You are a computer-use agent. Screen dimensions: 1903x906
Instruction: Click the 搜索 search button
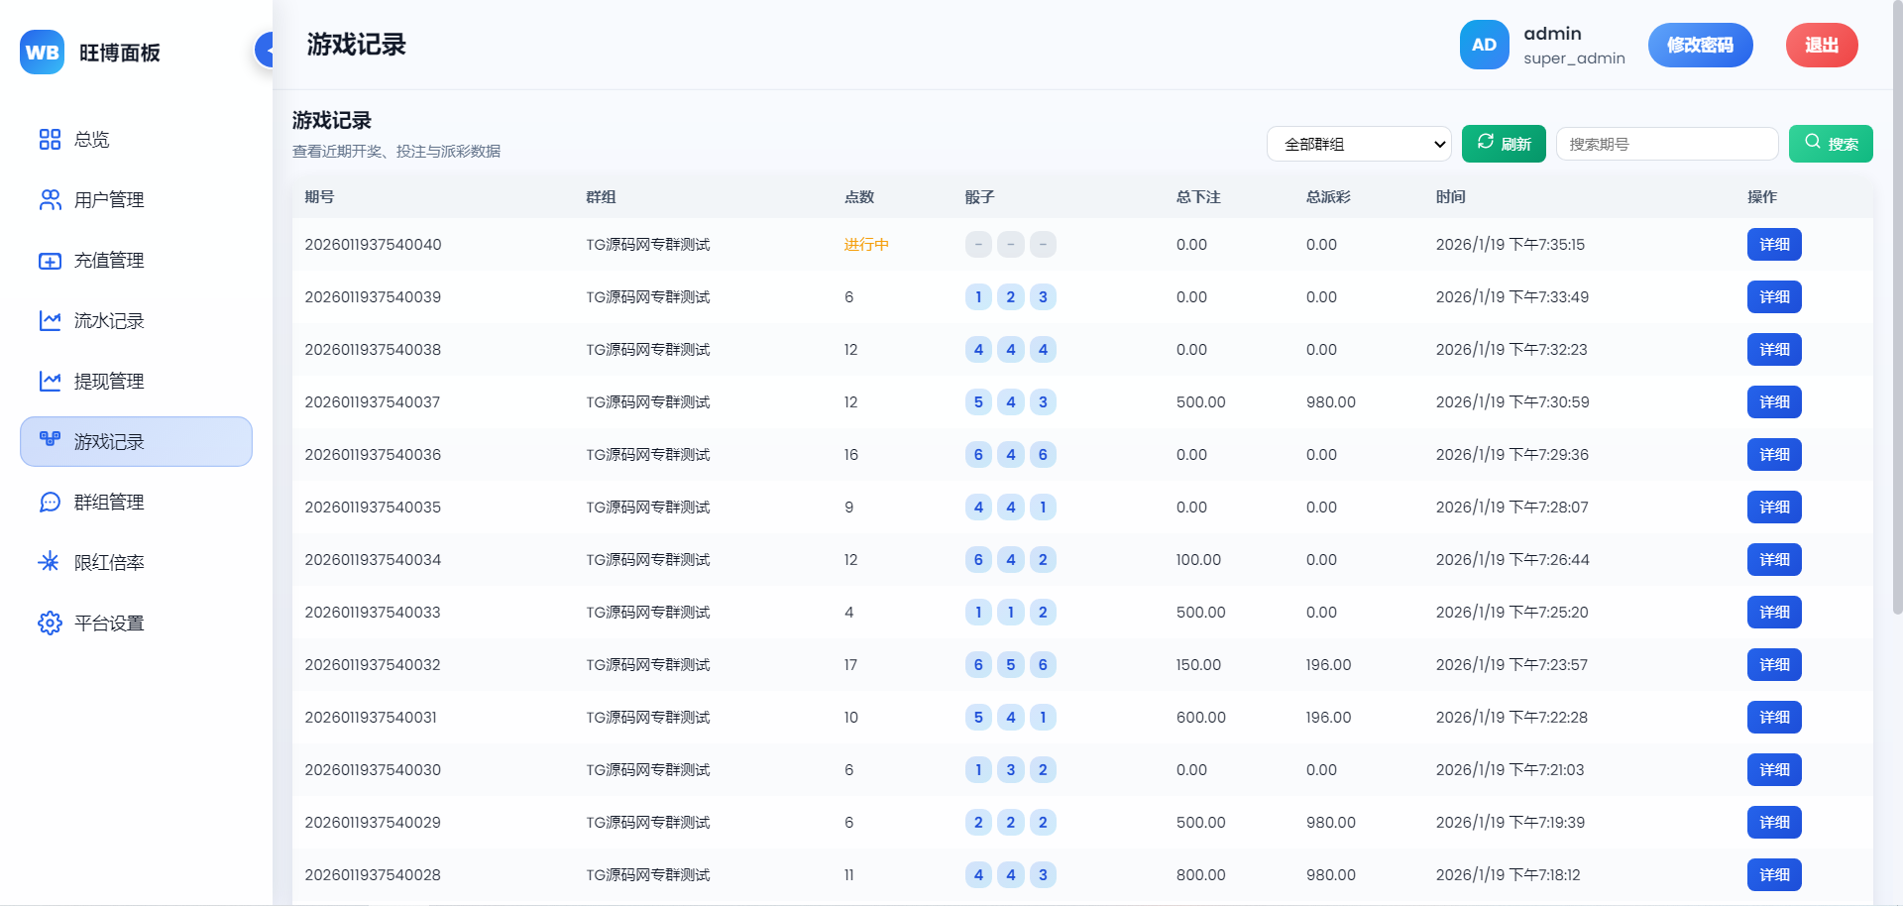pyautogui.click(x=1830, y=145)
